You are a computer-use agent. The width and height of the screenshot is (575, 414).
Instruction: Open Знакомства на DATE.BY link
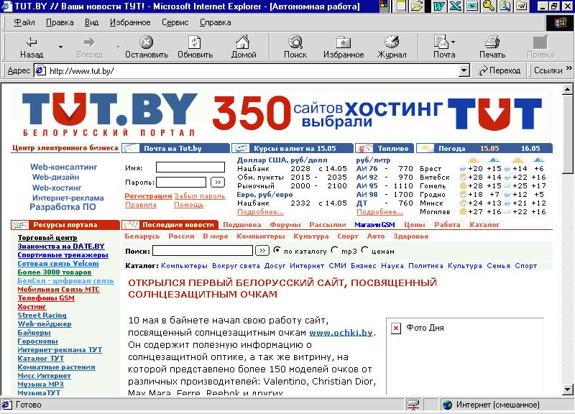(x=61, y=247)
